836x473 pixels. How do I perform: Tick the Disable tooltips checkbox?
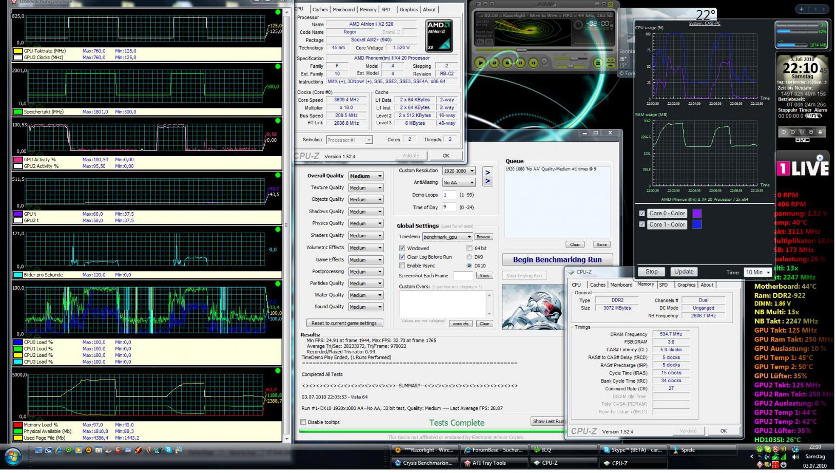(303, 422)
